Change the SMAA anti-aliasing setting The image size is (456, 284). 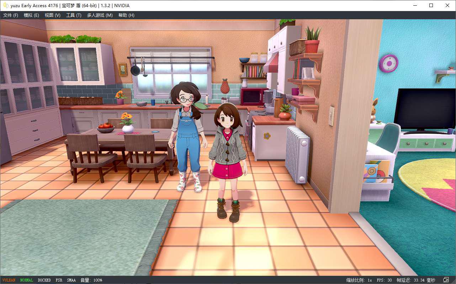[71, 280]
